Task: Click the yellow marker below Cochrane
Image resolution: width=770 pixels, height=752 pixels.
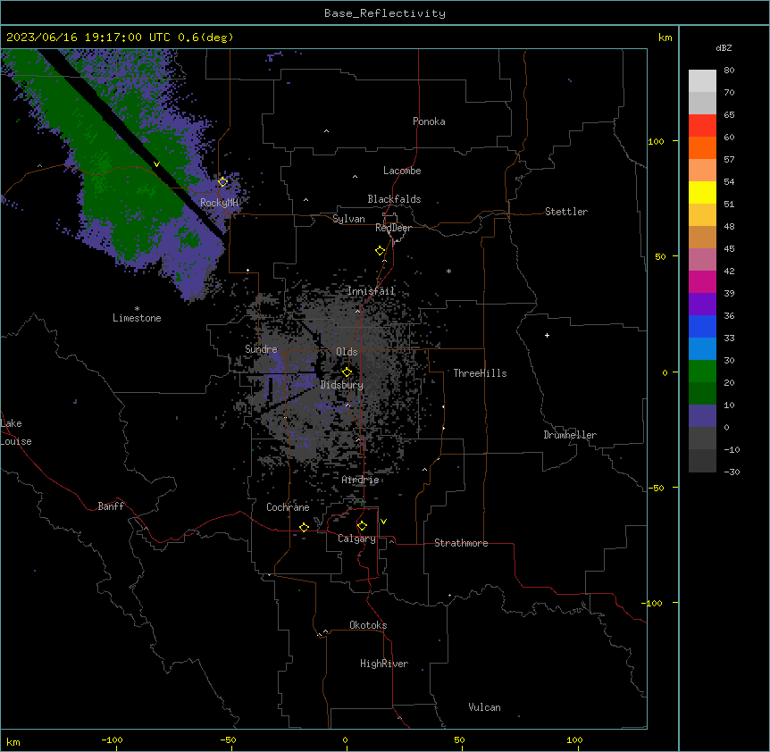Action: pyautogui.click(x=304, y=527)
